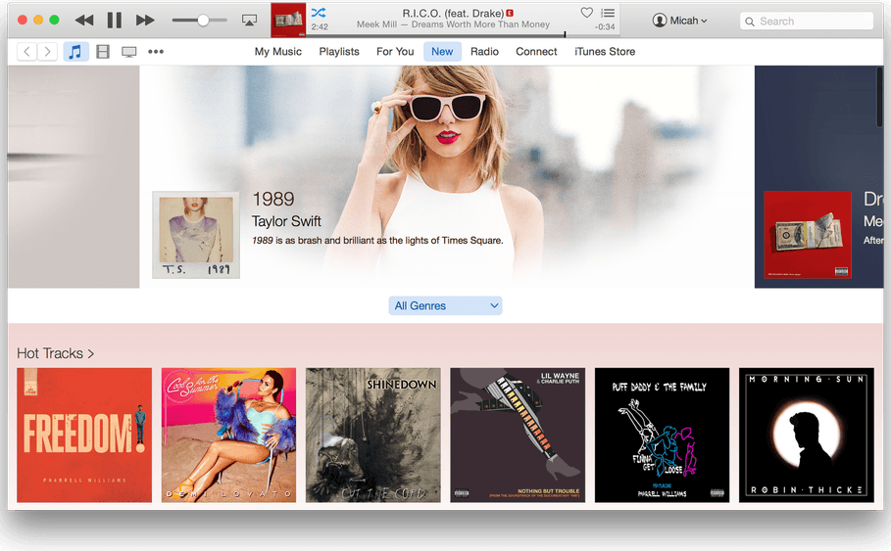Open Puff Daddy Finna Get Loose track

(662, 436)
